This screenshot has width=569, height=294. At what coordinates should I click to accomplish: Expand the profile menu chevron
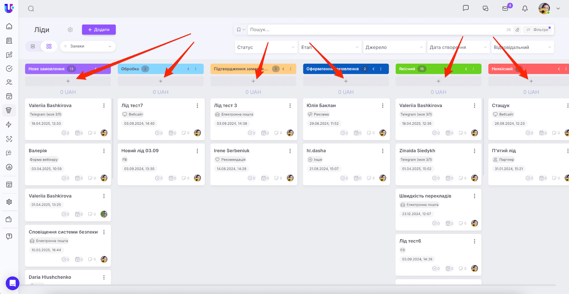pos(558,9)
